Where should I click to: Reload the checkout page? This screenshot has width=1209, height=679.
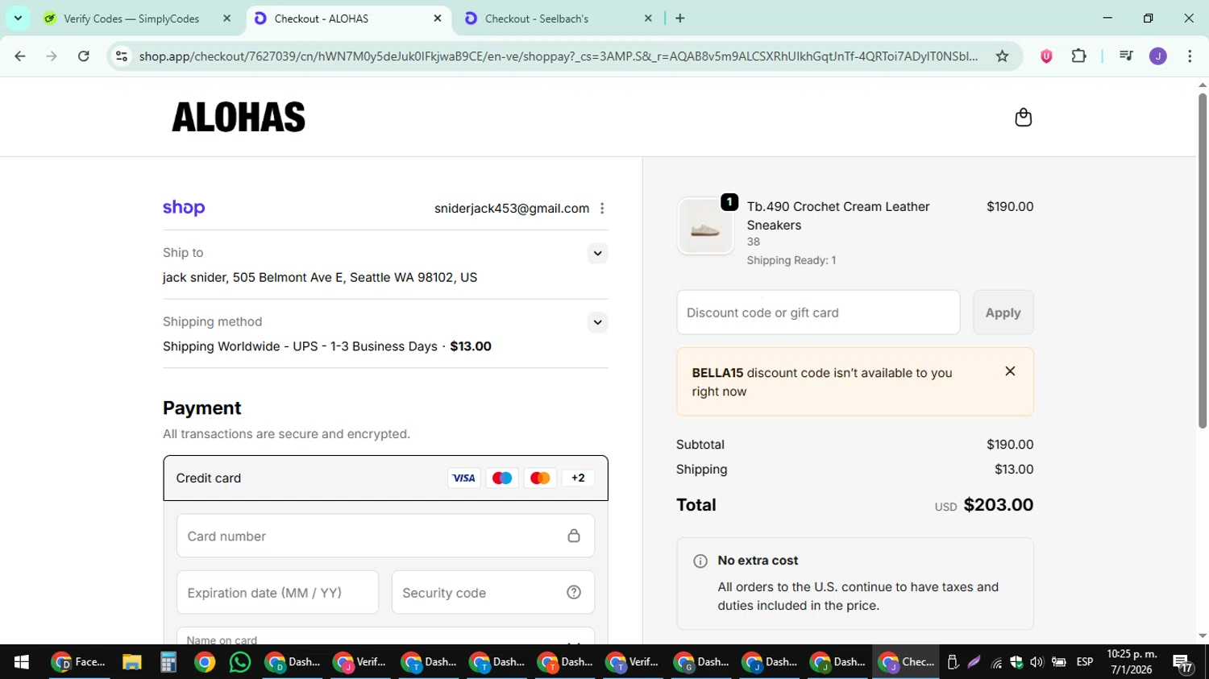[x=84, y=56]
